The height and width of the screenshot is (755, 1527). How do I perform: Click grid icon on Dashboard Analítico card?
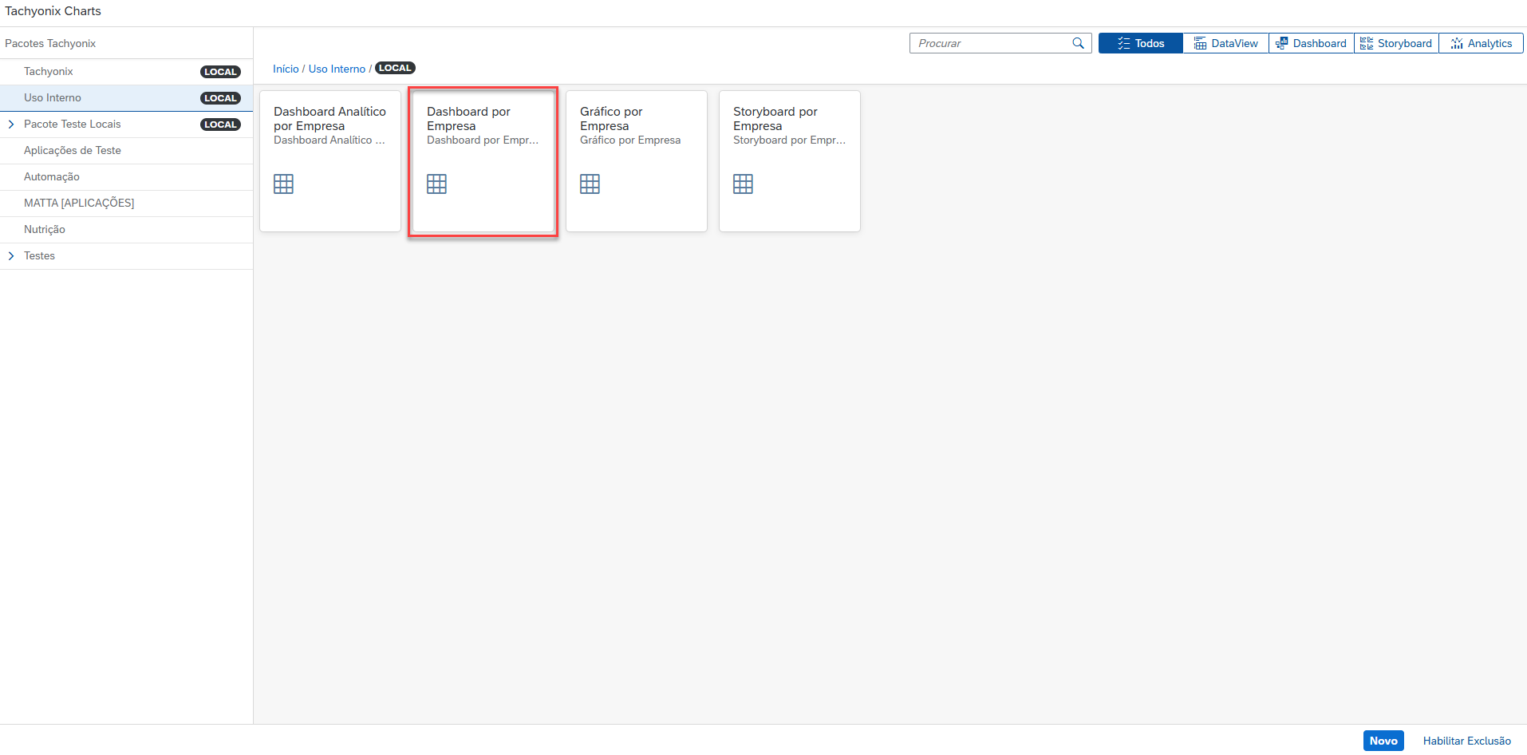pyautogui.click(x=283, y=184)
